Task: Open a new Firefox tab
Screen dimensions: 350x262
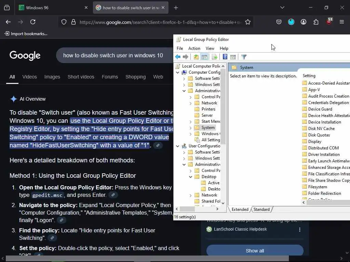Action: coord(176,8)
